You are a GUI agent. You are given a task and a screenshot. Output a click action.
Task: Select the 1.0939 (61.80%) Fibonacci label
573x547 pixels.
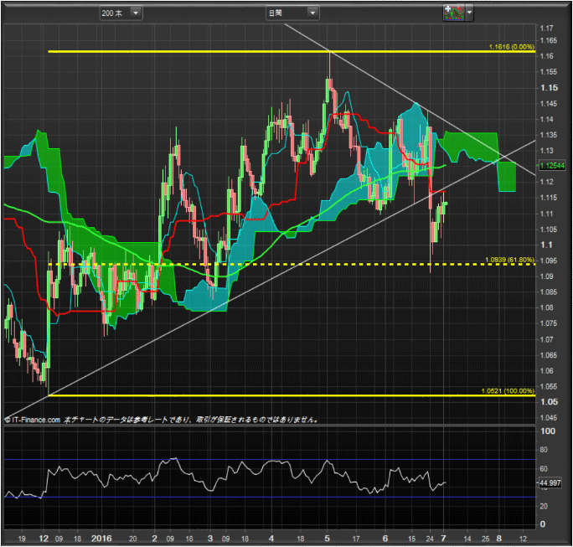pos(510,260)
